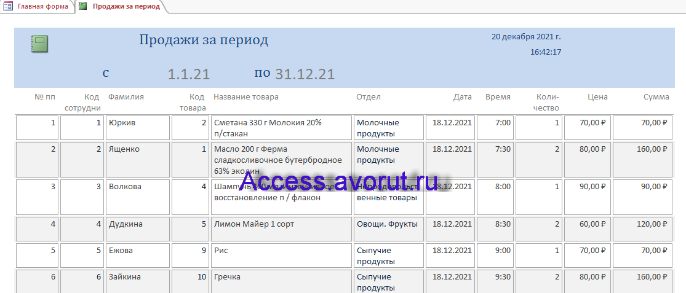Viewport: 686px width, 293px height.
Task: Click the end date 31.12.21
Action: pos(305,74)
